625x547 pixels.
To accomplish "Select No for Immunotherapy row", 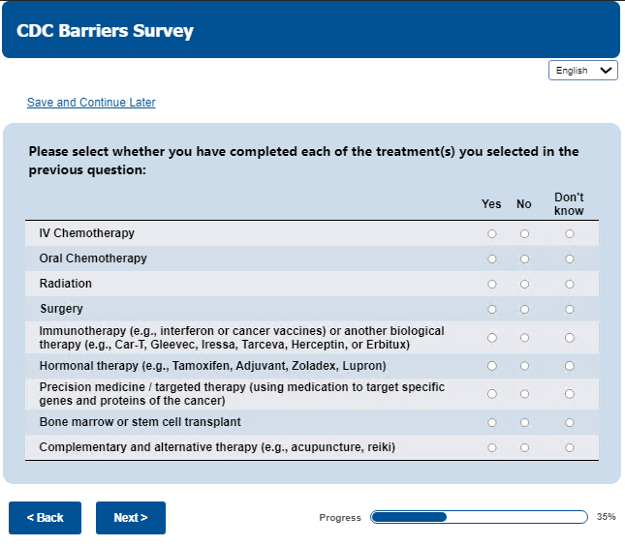I will (x=524, y=338).
